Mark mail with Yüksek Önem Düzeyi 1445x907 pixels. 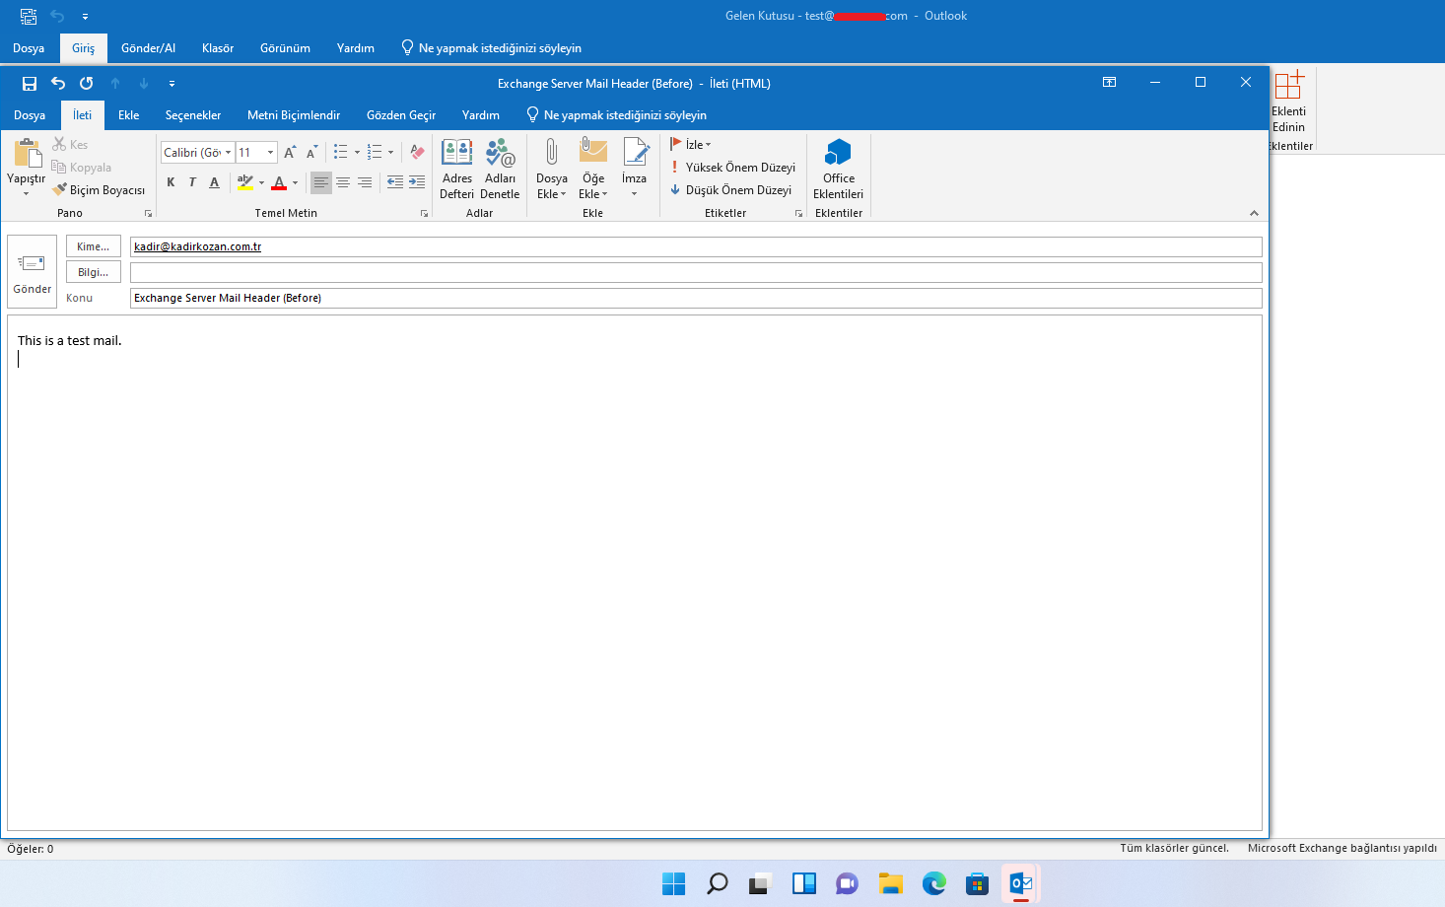[733, 167]
